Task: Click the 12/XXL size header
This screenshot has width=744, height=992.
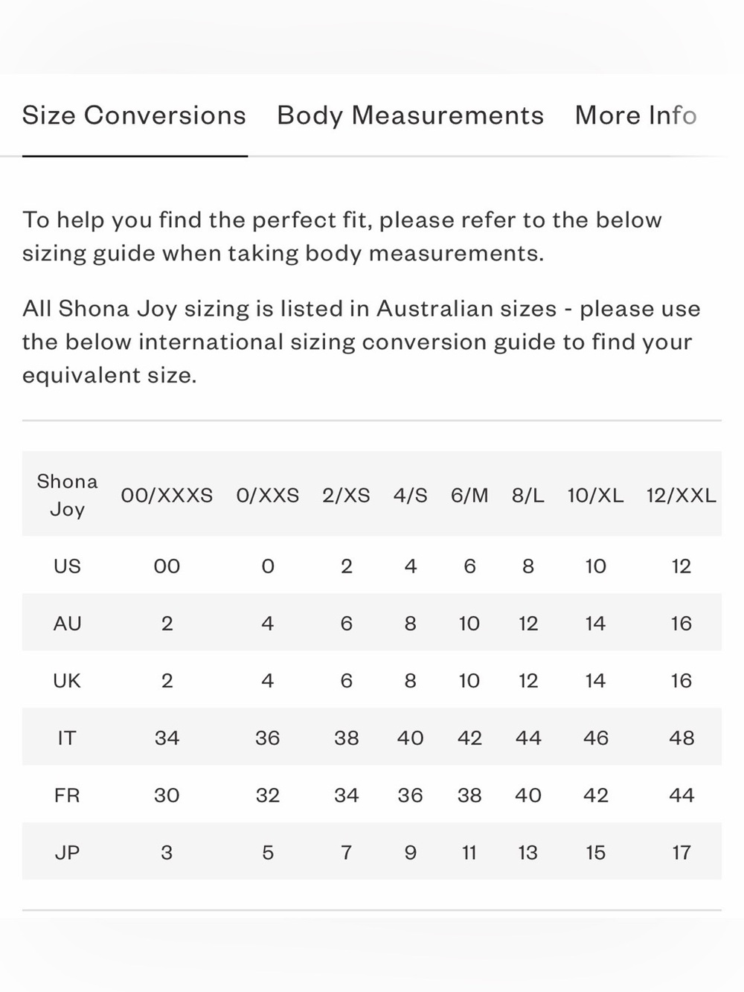Action: [681, 496]
